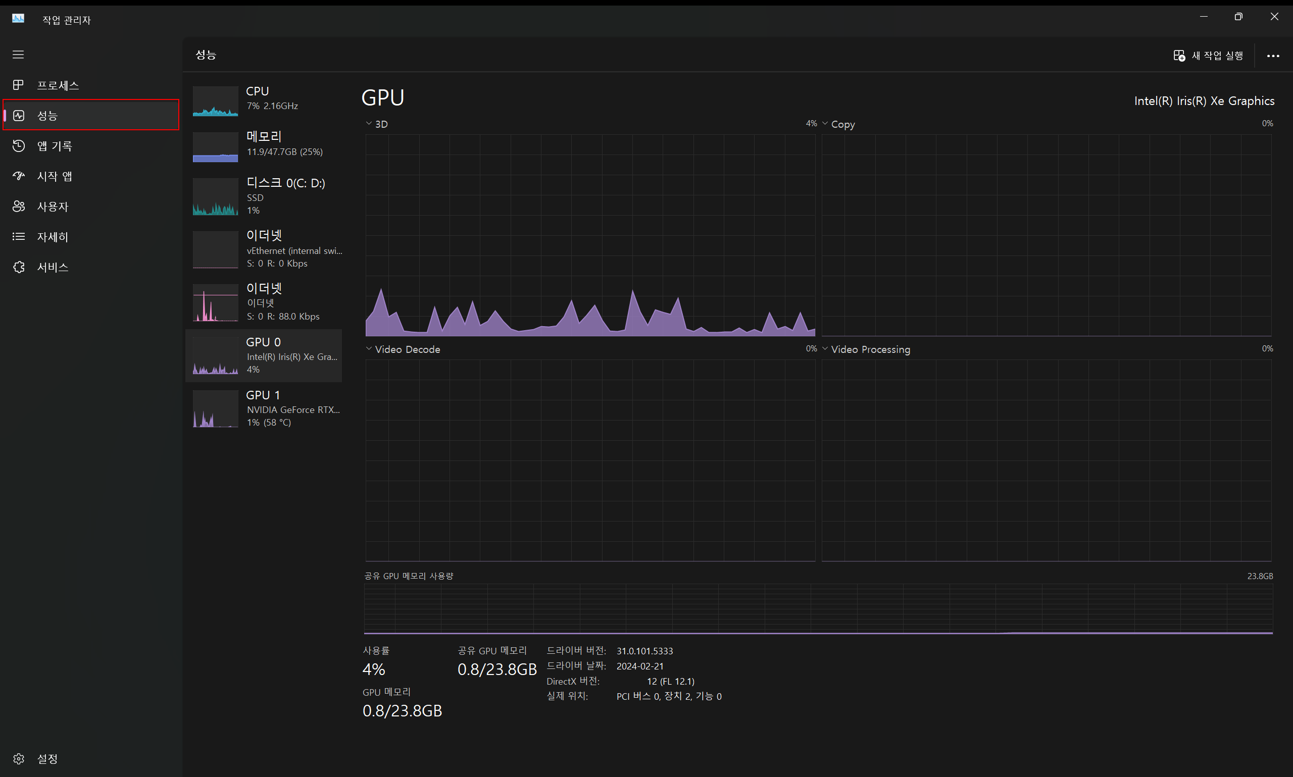1293x777 pixels.
Task: Open the 앱 기록 (App history) icon
Action: (x=18, y=145)
